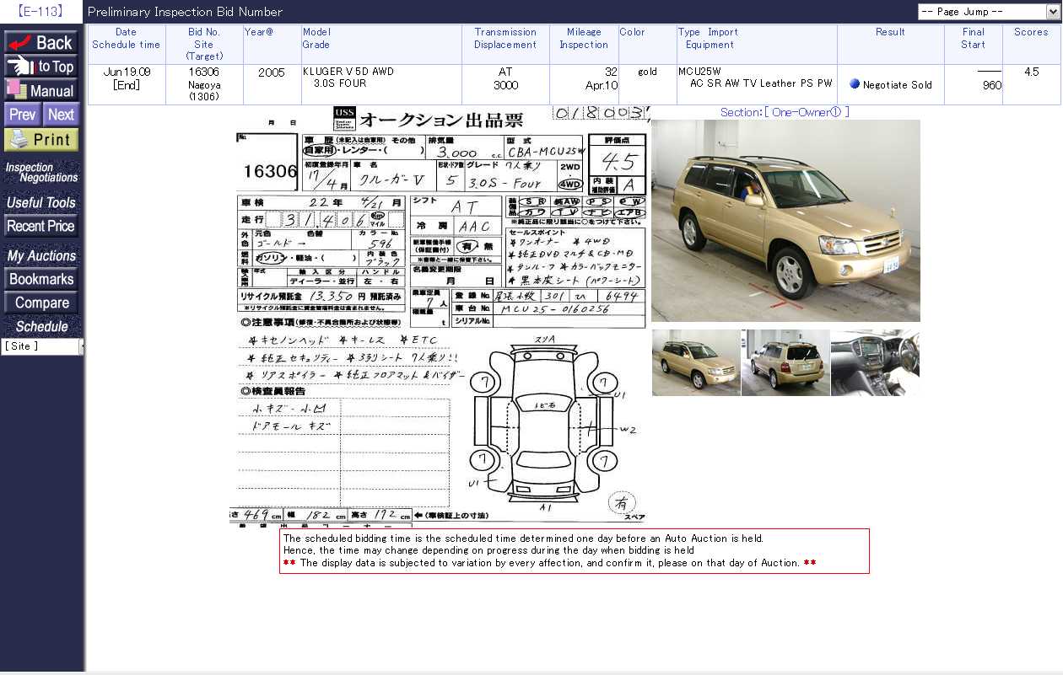The image size is (1063, 675).
Task: Open the Manual button
Action: point(41,90)
